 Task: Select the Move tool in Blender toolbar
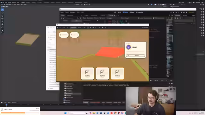pos(2,16)
